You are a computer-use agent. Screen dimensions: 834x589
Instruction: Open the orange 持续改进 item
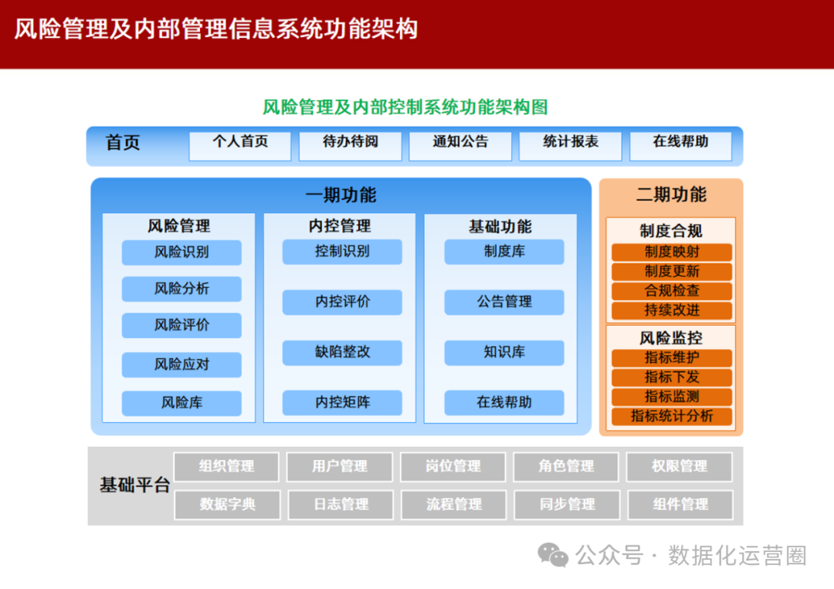(672, 310)
